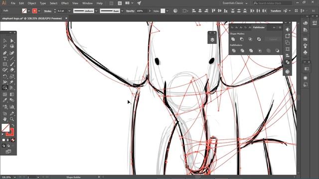Reset to default fill and stroke

pyautogui.click(x=3, y=135)
